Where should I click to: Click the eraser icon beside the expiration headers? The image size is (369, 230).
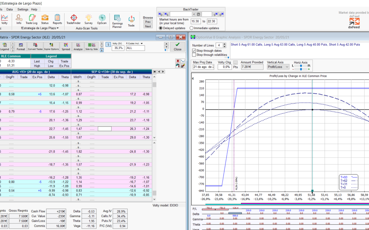(183, 66)
